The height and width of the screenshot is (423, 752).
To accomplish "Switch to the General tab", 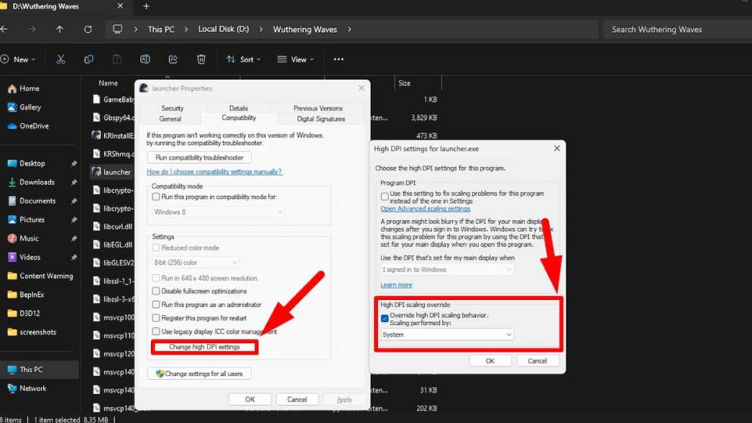I will click(170, 119).
